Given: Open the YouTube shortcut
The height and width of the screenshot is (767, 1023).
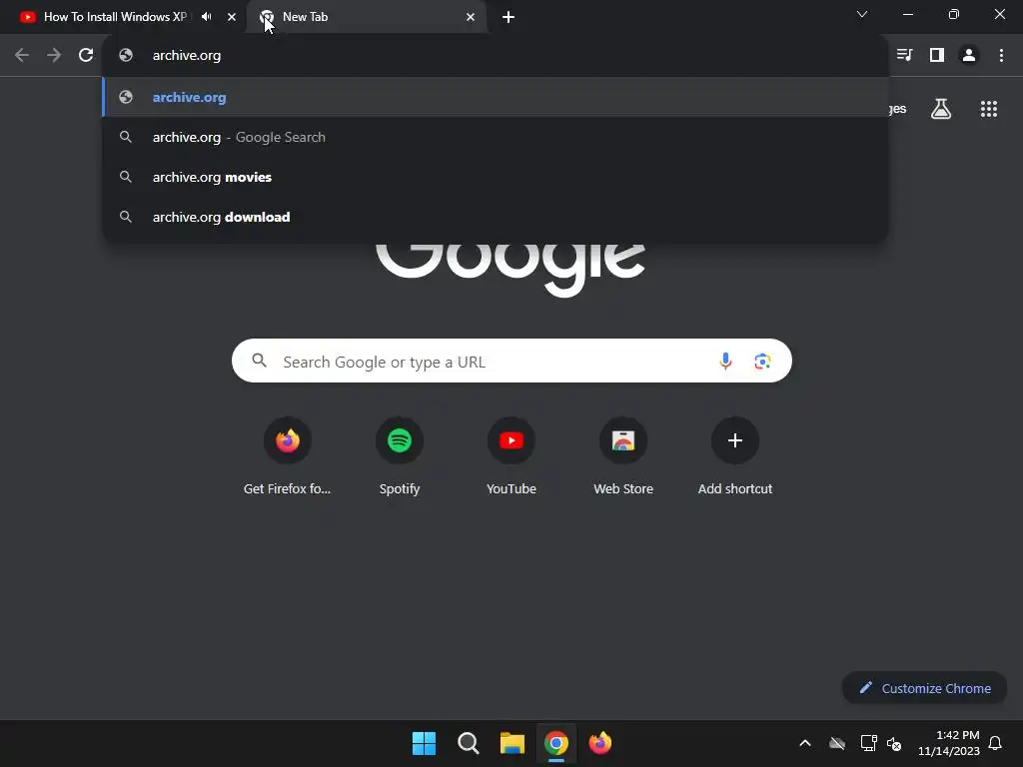Looking at the screenshot, I should pos(511,455).
